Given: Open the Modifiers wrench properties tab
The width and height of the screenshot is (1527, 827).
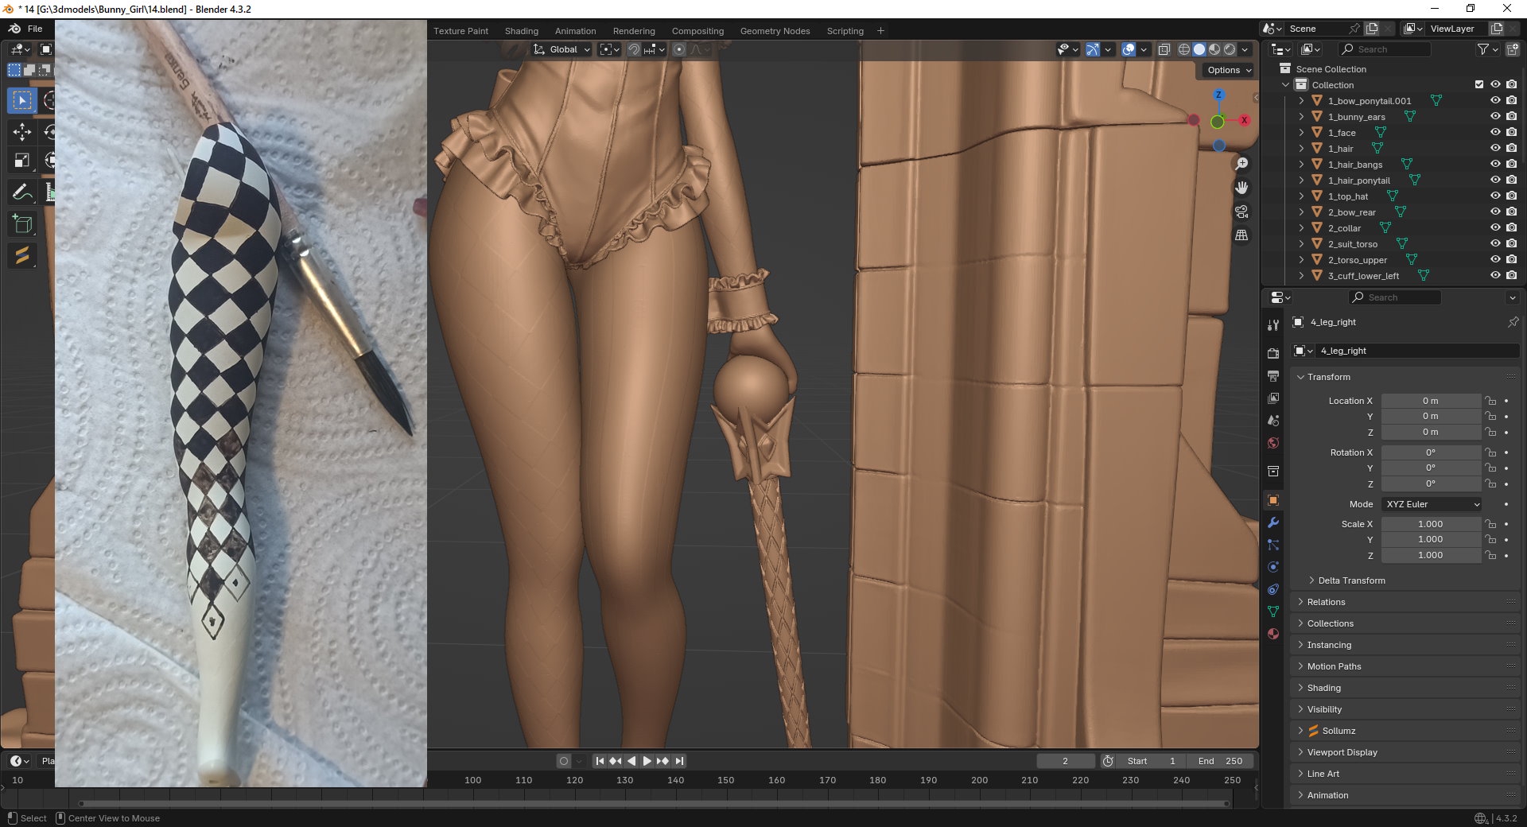Looking at the screenshot, I should point(1273,522).
